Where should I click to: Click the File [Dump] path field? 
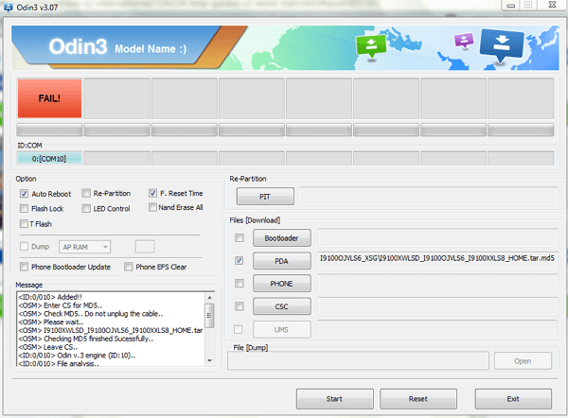(x=358, y=361)
